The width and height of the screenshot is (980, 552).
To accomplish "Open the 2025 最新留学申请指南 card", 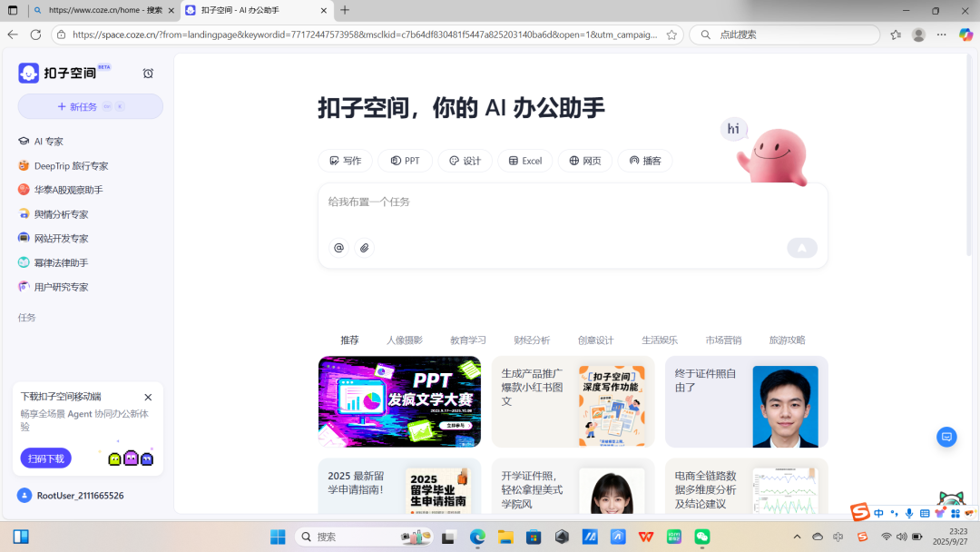I will pyautogui.click(x=399, y=487).
